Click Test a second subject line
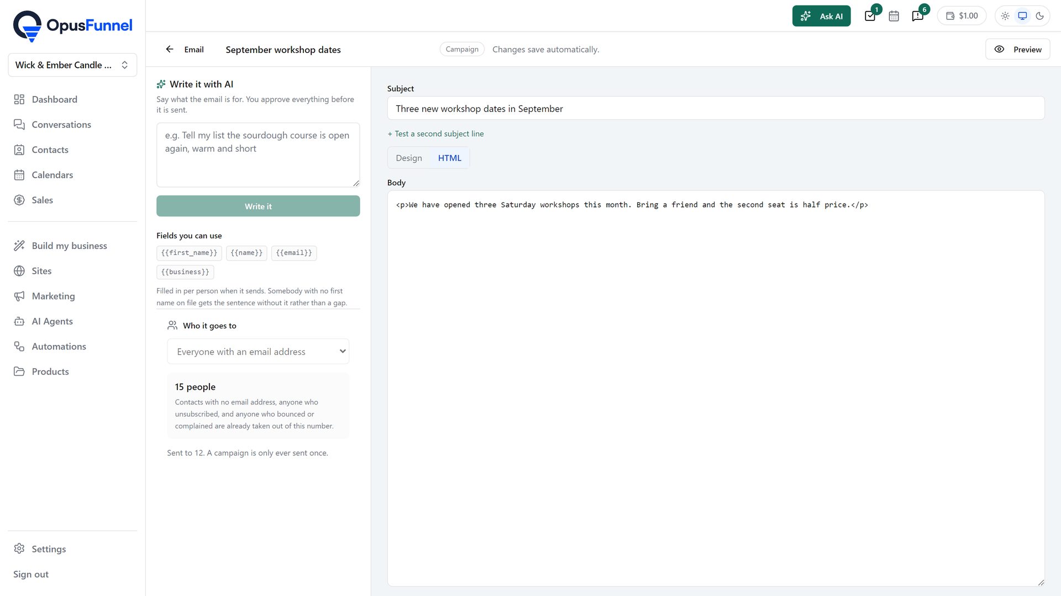 pos(435,134)
